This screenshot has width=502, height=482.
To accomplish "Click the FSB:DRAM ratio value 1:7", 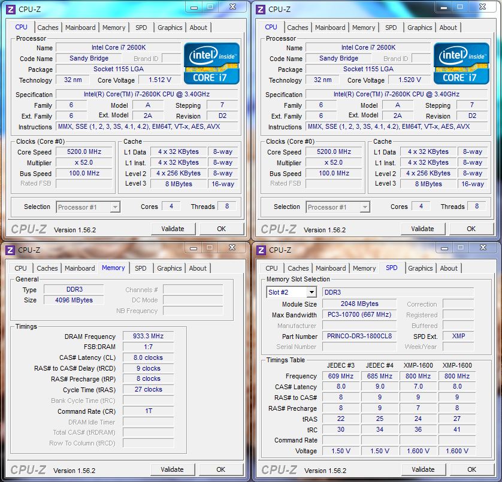I will coord(148,347).
